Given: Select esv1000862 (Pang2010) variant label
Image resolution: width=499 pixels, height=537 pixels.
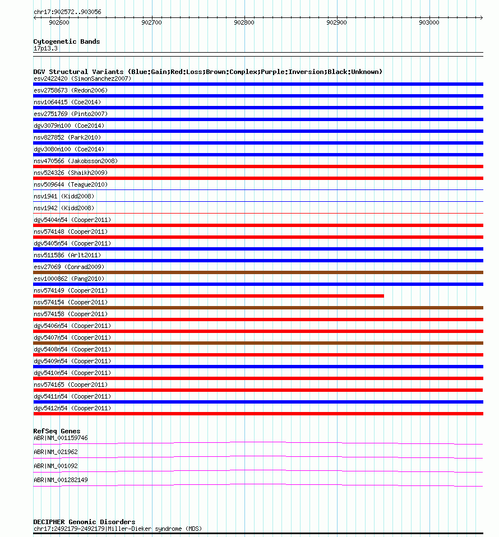Looking at the screenshot, I should pos(69,279).
